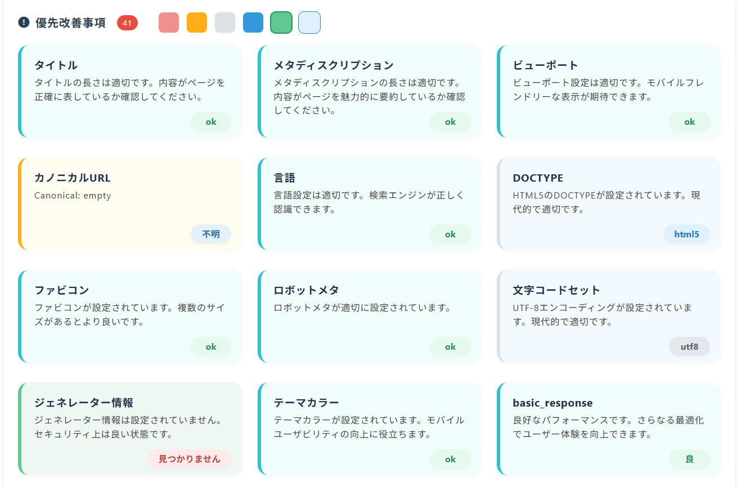Click the red 41 count badge

point(127,23)
